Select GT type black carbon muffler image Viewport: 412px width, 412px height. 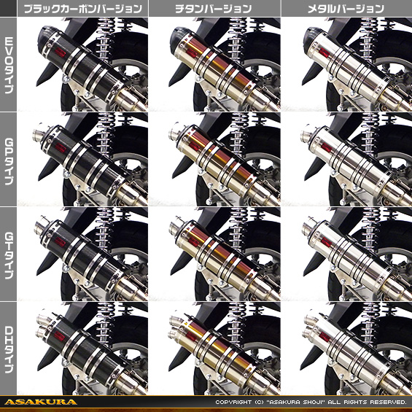pos(82,254)
